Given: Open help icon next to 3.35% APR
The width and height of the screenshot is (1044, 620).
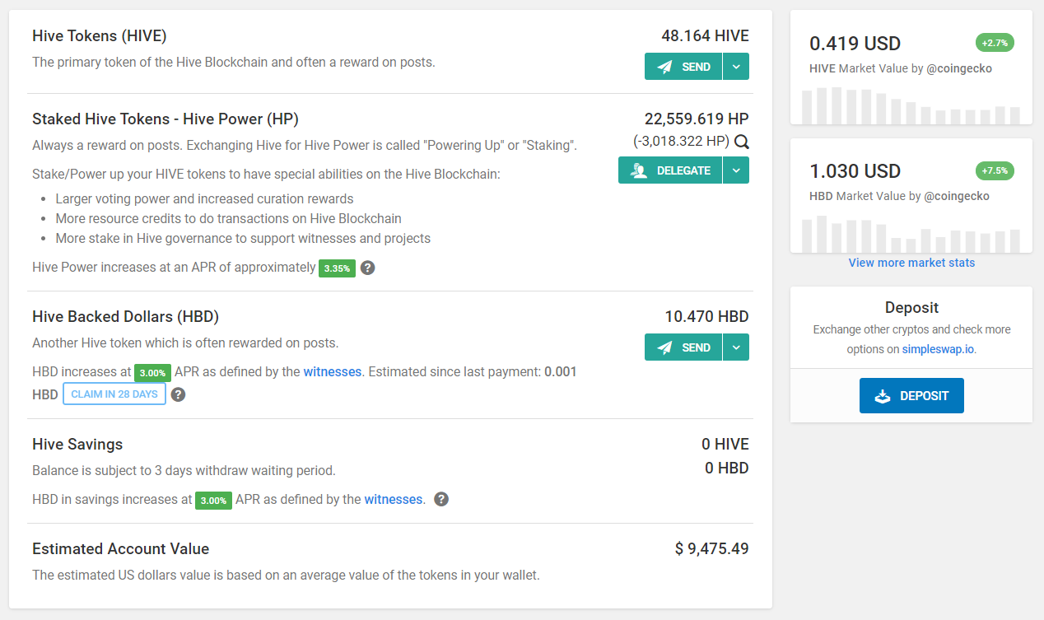Looking at the screenshot, I should [x=368, y=268].
